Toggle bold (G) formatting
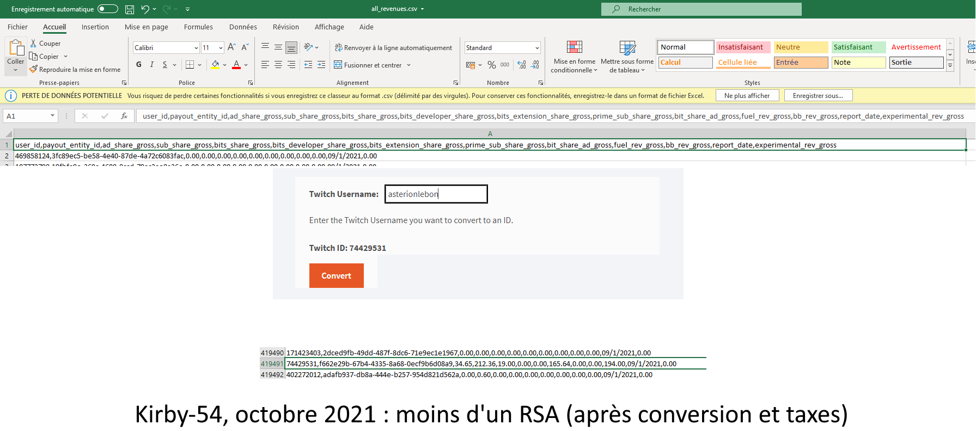976x431 pixels. coord(139,65)
